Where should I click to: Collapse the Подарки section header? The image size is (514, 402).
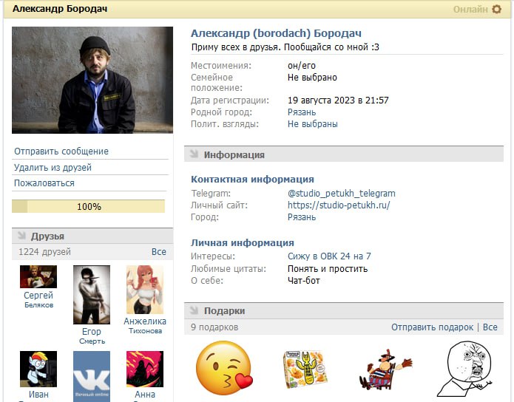194,311
